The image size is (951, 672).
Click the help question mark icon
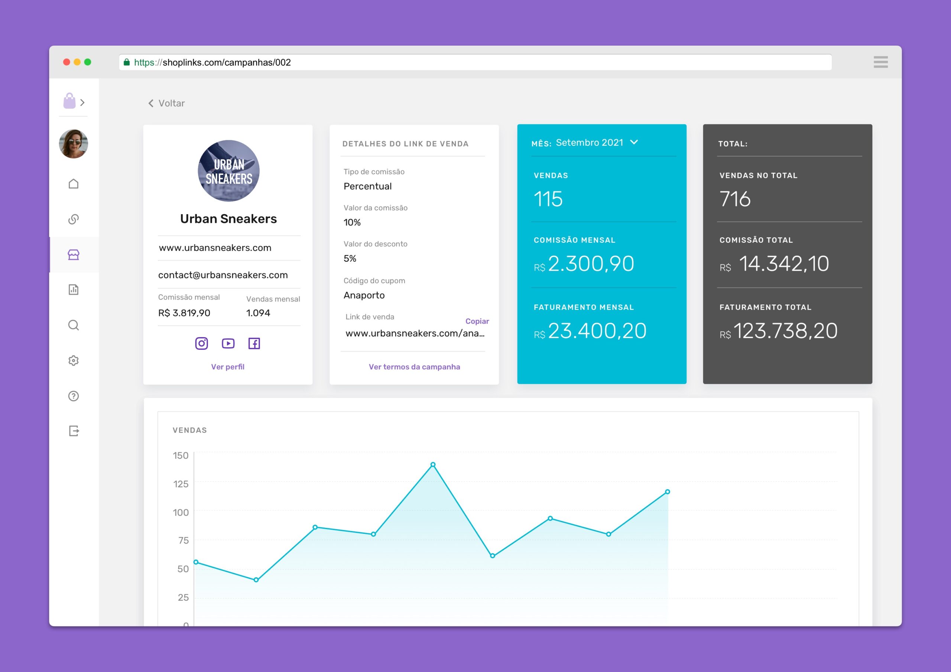[x=73, y=396]
